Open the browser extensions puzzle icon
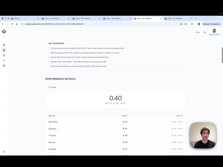 pos(192,24)
